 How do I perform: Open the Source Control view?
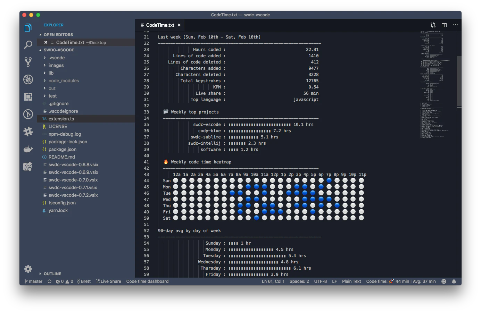(x=28, y=62)
